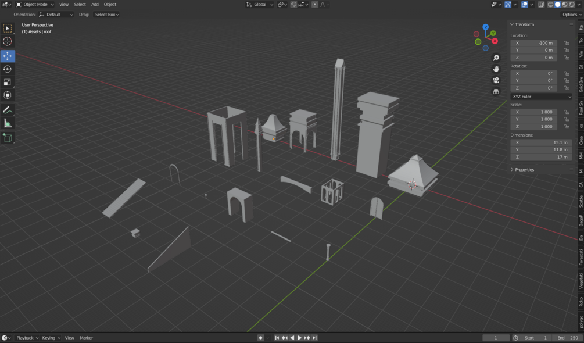Open the Global transform orientation dropdown
Viewport: 584px width, 343px height.
point(260,5)
